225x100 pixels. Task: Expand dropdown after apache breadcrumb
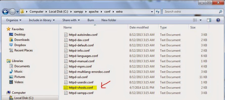tap(101, 12)
